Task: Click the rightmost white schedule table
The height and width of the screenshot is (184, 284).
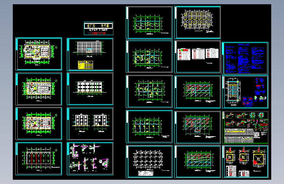Action: 212,53
